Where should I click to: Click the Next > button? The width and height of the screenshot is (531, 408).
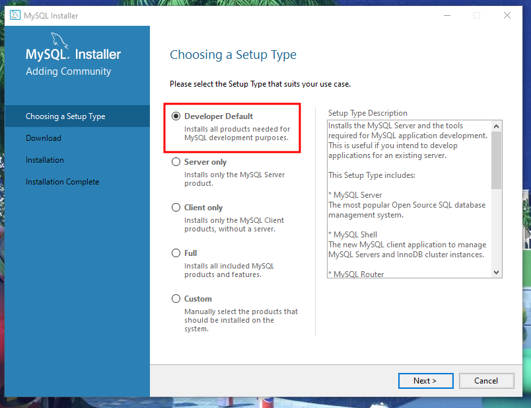point(426,381)
